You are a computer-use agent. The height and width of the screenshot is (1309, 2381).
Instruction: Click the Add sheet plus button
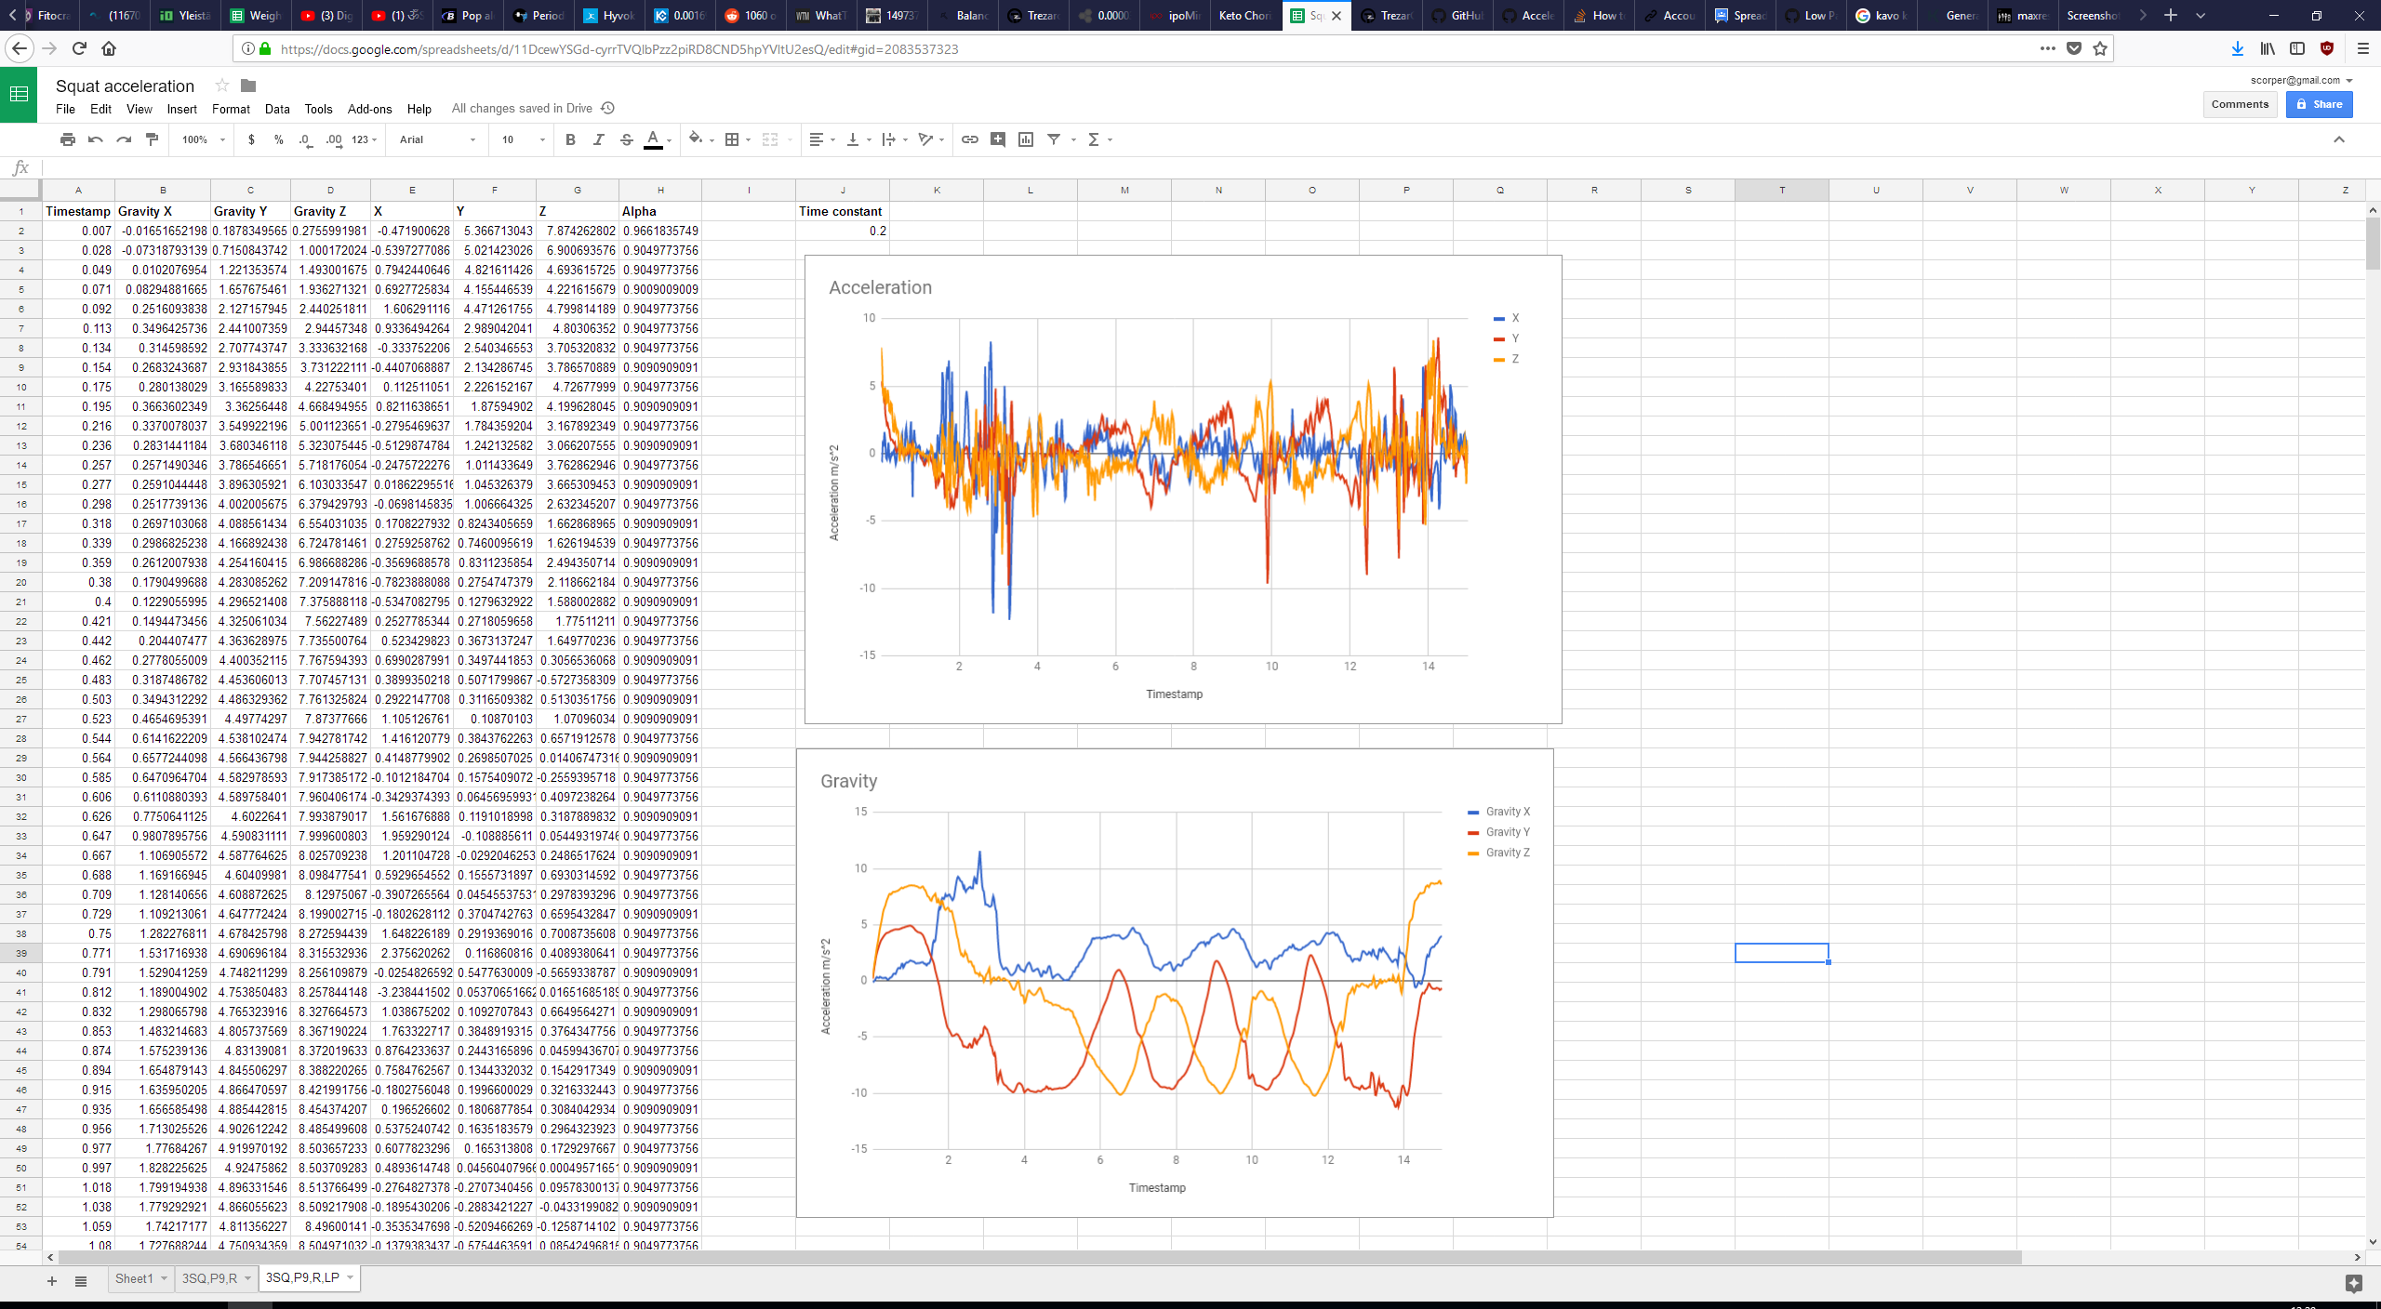tap(52, 1280)
